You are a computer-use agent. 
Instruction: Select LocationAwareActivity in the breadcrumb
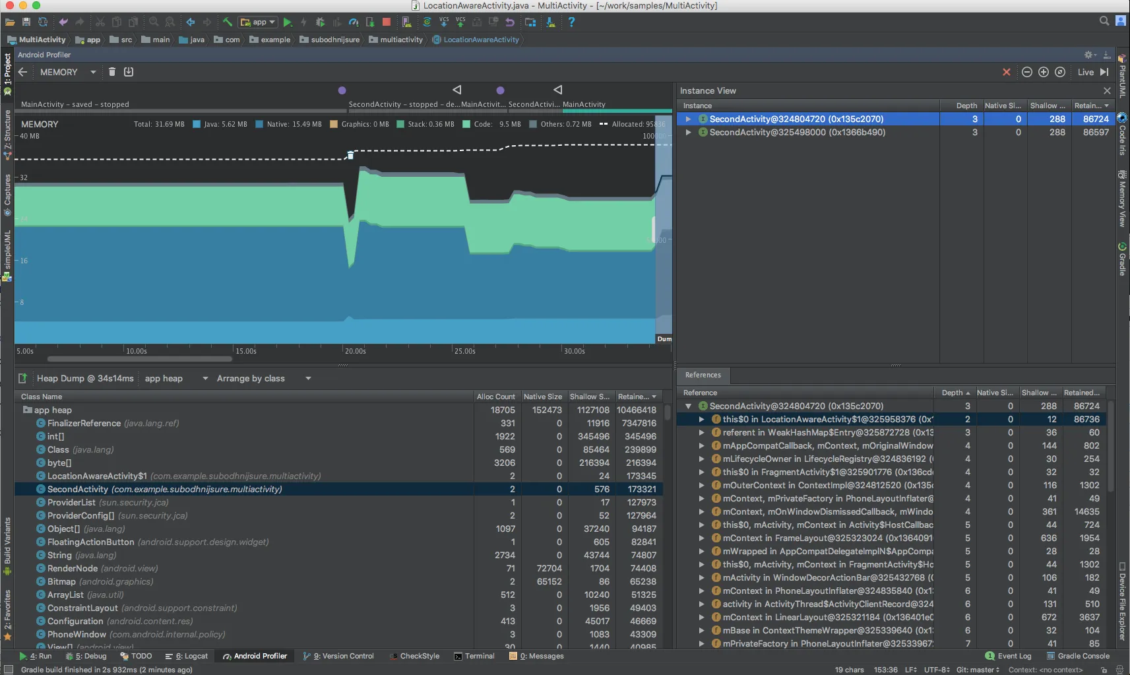coord(481,40)
